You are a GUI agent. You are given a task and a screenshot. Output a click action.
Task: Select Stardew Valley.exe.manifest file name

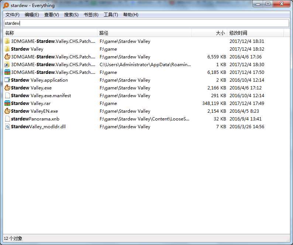(x=41, y=96)
